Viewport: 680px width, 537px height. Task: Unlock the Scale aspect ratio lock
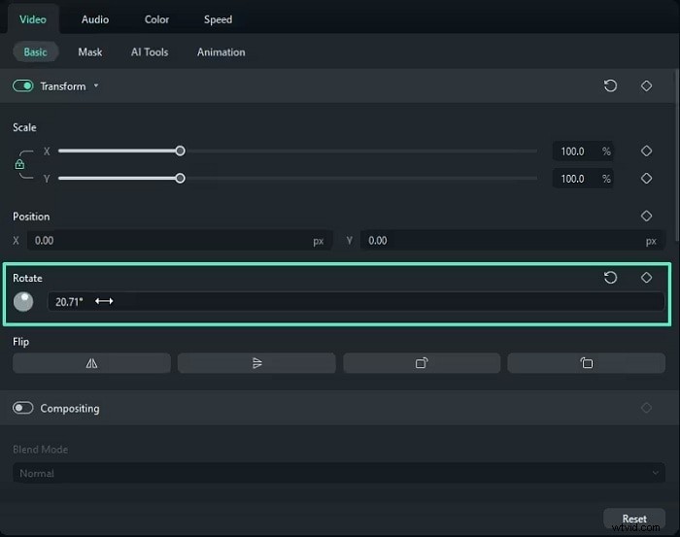[x=19, y=165]
